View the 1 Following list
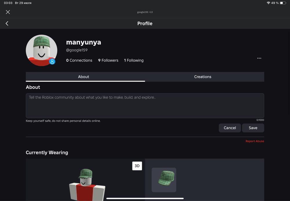 click(134, 60)
